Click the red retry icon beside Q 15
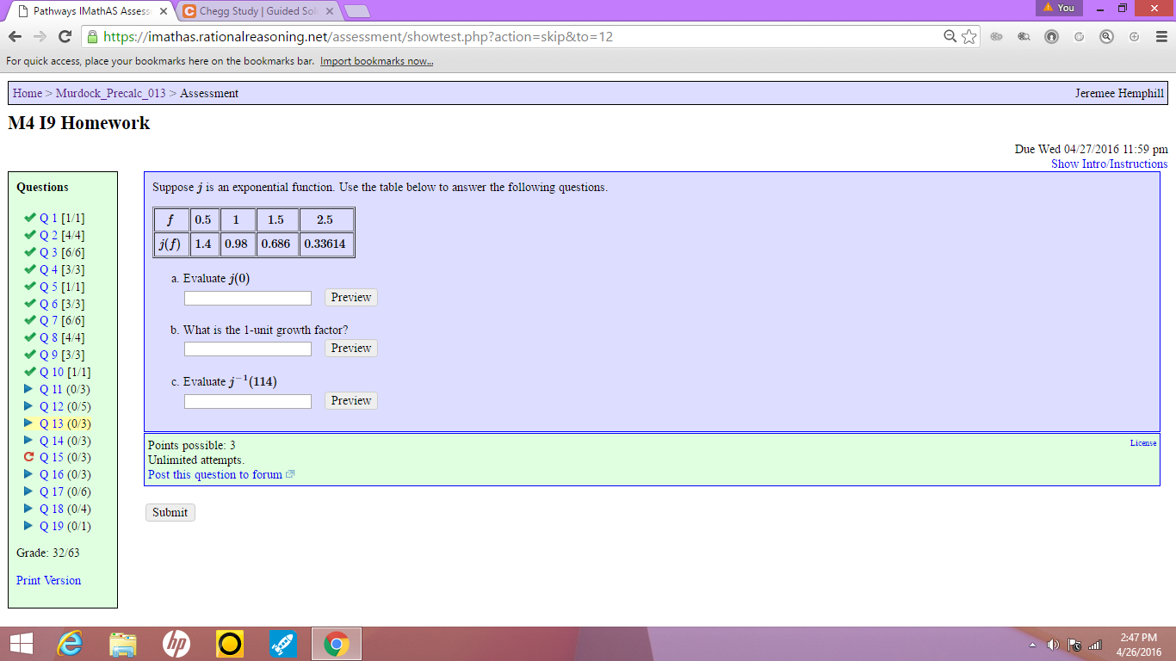The height and width of the screenshot is (661, 1176). coord(28,458)
